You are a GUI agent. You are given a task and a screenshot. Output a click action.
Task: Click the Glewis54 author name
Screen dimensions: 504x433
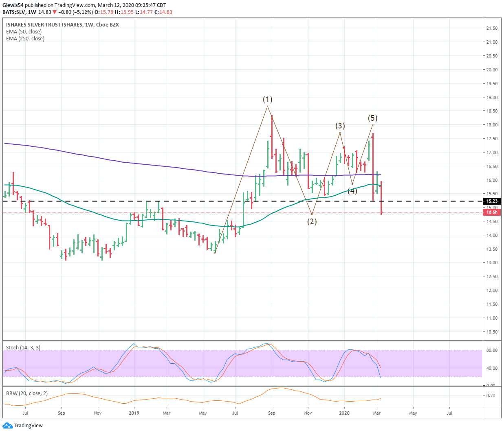(13, 5)
